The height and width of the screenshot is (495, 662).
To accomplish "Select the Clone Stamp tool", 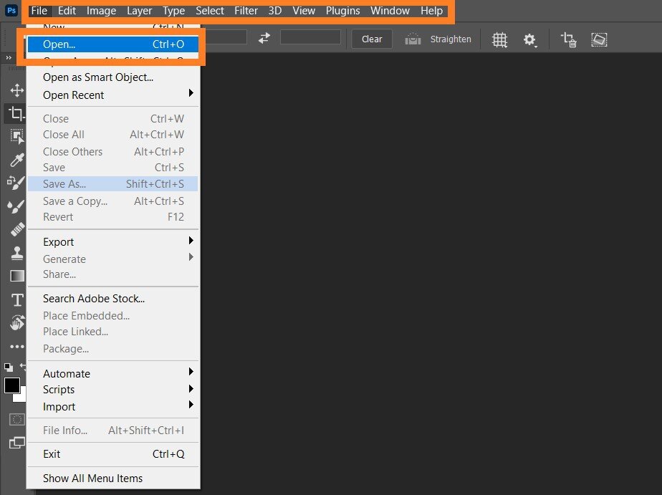I will tap(17, 253).
